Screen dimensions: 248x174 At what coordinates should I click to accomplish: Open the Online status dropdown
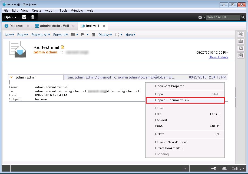click(238, 169)
